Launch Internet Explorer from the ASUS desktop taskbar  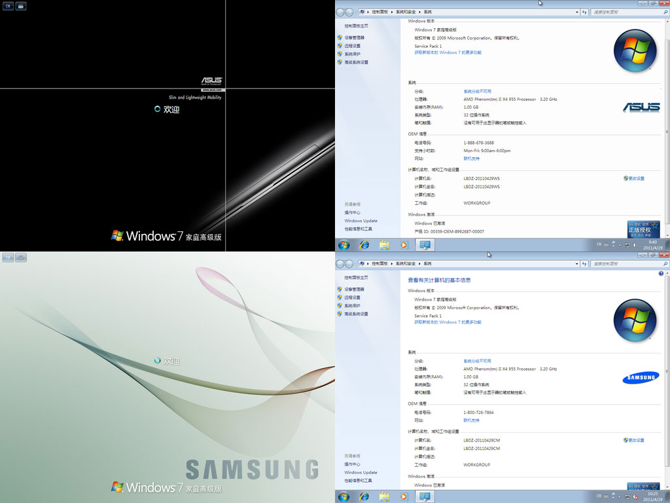point(364,245)
